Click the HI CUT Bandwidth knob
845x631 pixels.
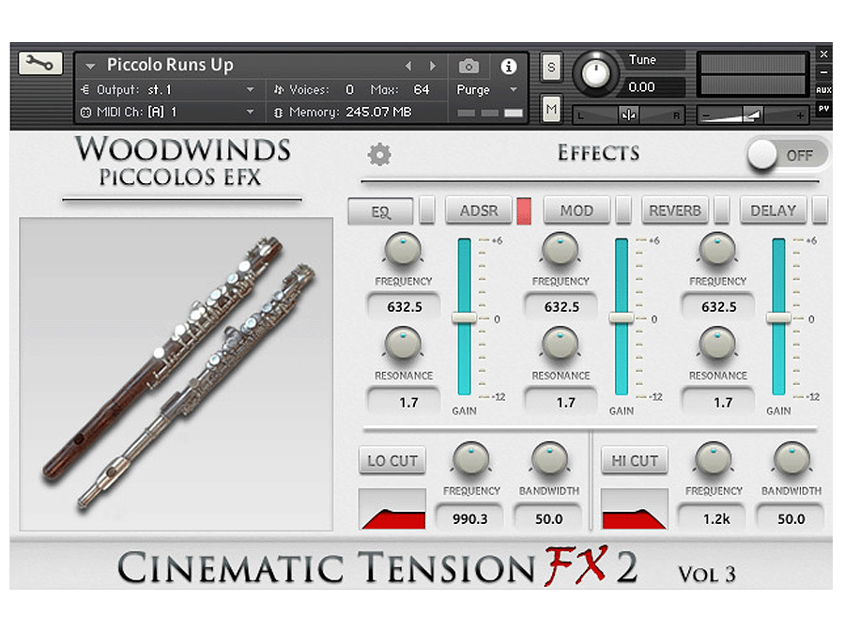(791, 460)
